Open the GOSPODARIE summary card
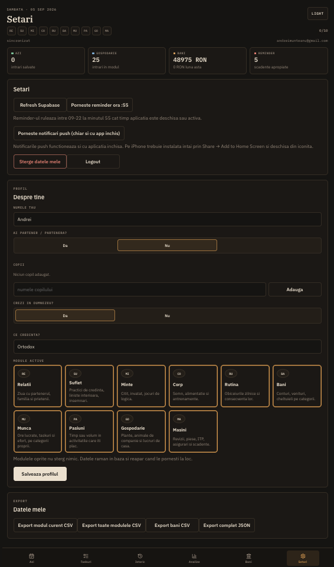This screenshot has width=334, height=567. [x=127, y=61]
